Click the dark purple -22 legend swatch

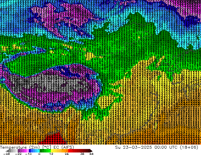(x=19, y=151)
